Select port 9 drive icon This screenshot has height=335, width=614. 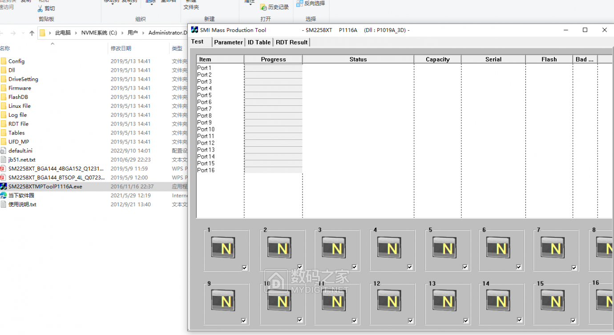[x=223, y=301]
